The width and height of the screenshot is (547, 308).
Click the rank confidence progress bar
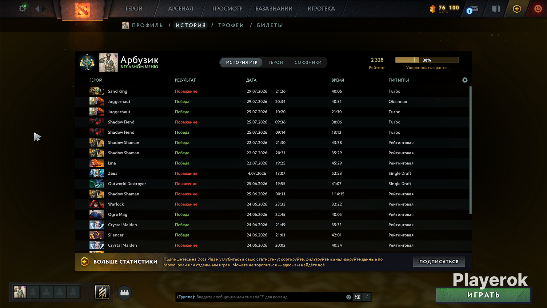[427, 60]
